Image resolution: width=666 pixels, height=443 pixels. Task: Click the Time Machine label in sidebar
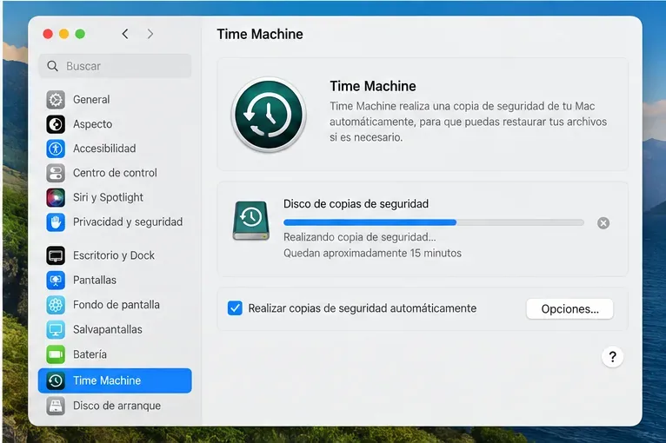(107, 380)
